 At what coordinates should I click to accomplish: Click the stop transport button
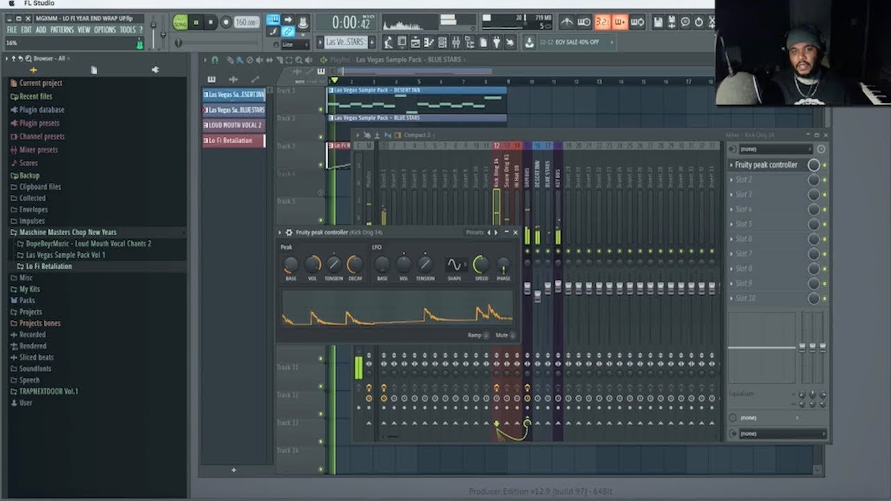pyautogui.click(x=211, y=22)
